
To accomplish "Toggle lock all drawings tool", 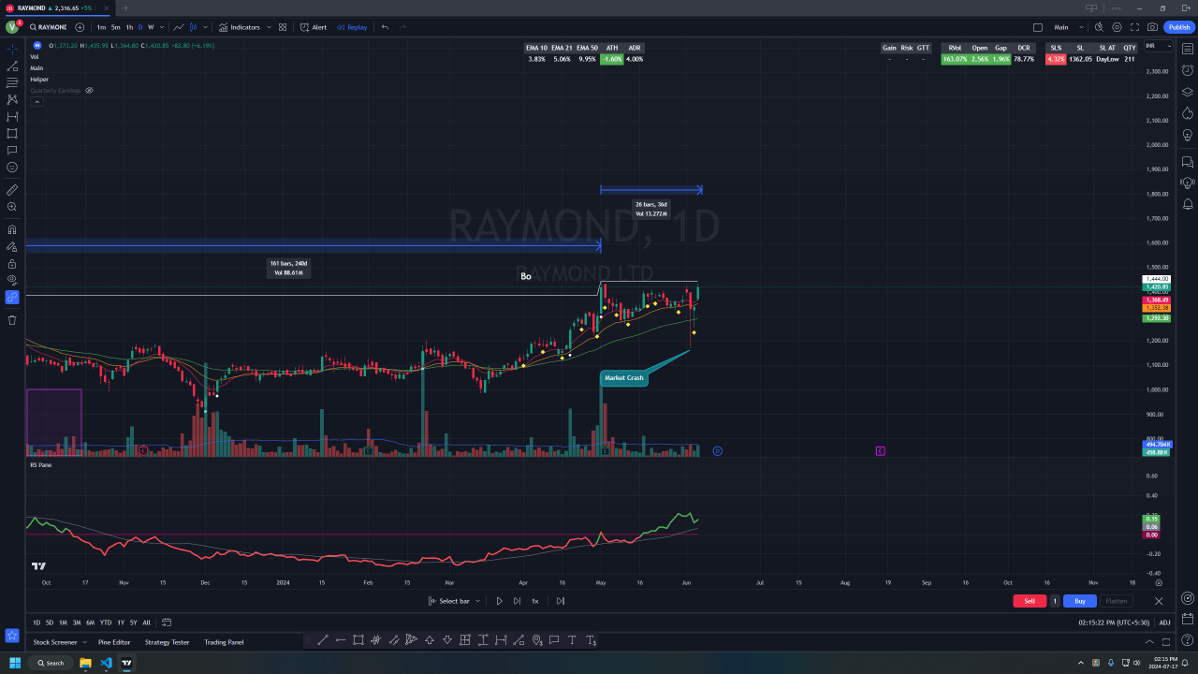I will click(x=12, y=264).
